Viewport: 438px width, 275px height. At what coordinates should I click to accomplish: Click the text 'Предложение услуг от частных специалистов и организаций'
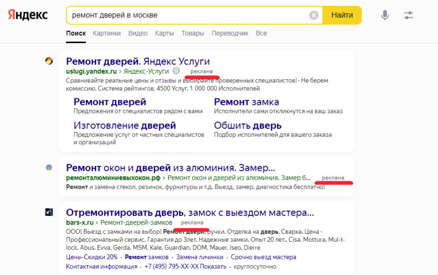coord(139,138)
